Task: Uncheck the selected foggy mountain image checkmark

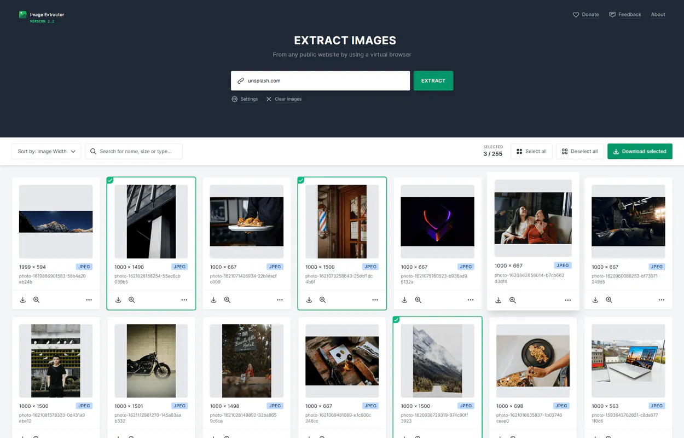Action: point(396,320)
